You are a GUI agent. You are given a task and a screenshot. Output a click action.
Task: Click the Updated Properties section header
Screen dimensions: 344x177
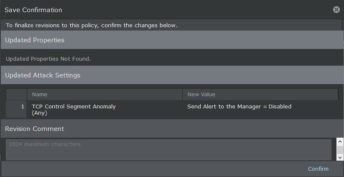pyautogui.click(x=172, y=40)
